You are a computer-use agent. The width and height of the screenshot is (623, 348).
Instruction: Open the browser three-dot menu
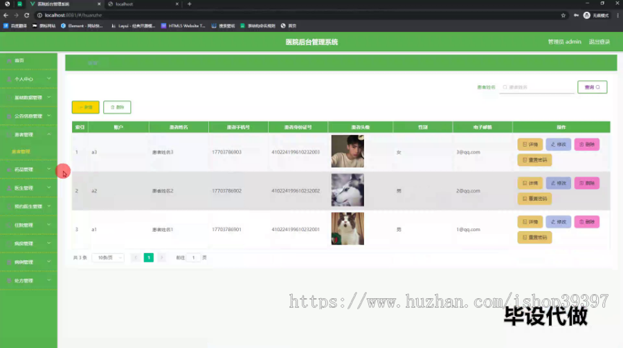pos(618,15)
